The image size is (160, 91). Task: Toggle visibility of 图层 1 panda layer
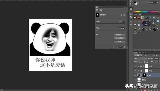coord(135,80)
